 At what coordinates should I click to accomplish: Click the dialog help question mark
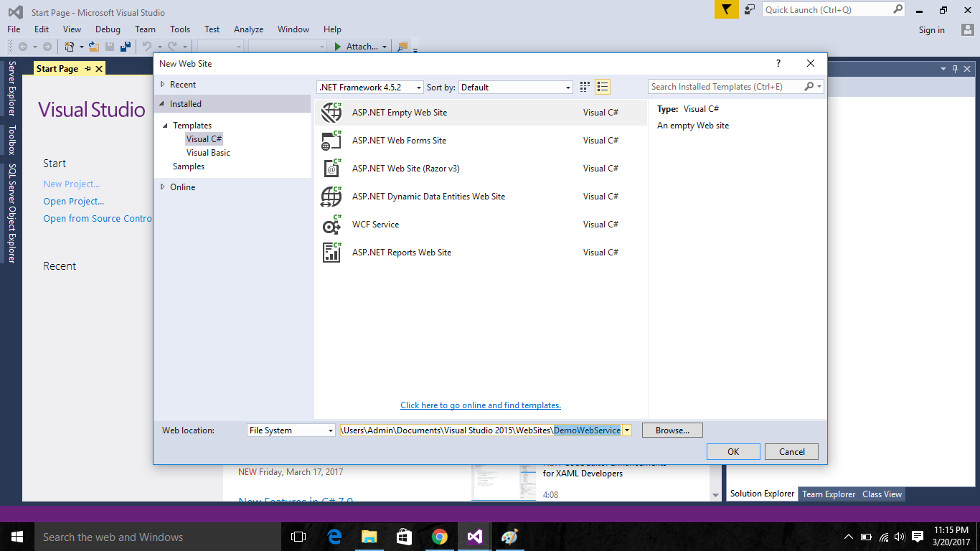click(778, 63)
